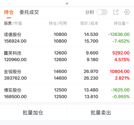Toggle the 分时 switch on
This screenshot has height=125, width=134.
coord(102,12)
